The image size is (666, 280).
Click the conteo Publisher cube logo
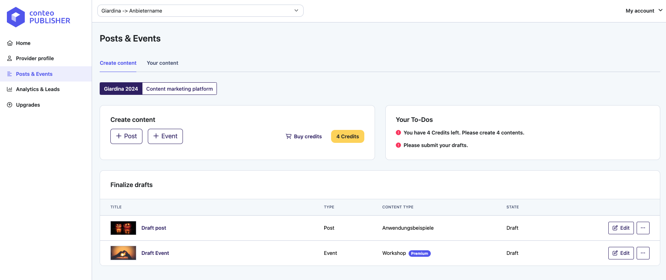[x=16, y=17]
